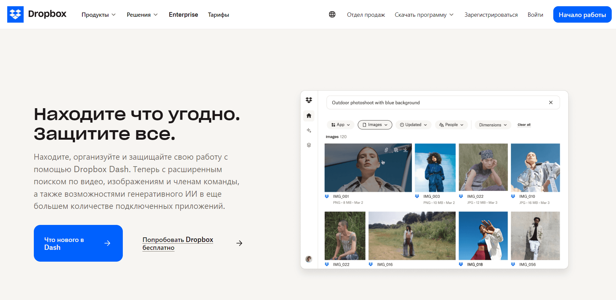616x300 pixels.
Task: Open IMG_003 blue jumpsuit thumbnail
Action: coord(435,168)
